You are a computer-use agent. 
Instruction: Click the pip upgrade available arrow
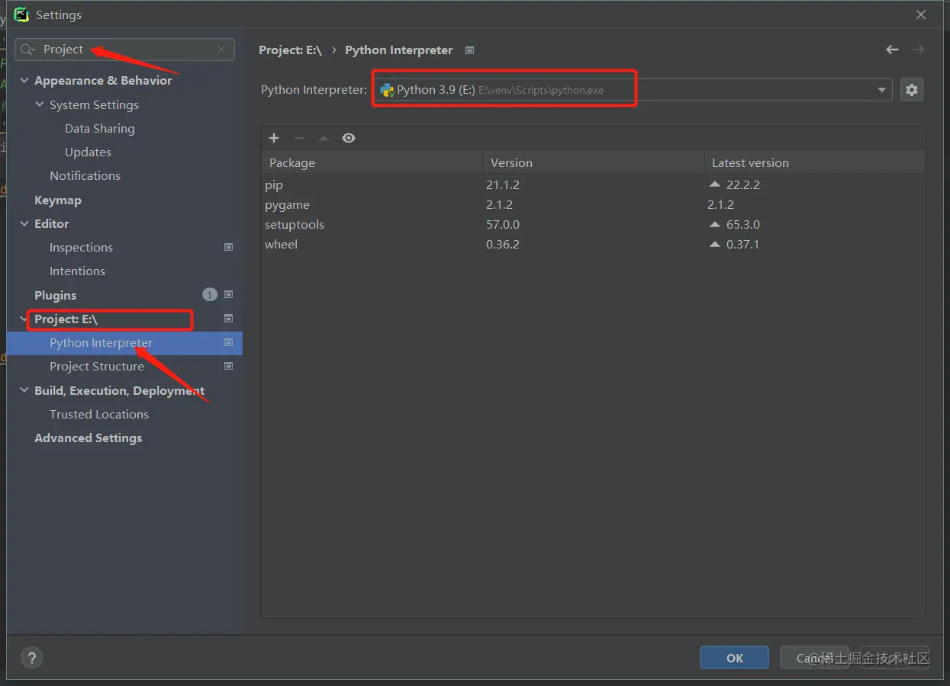click(714, 184)
